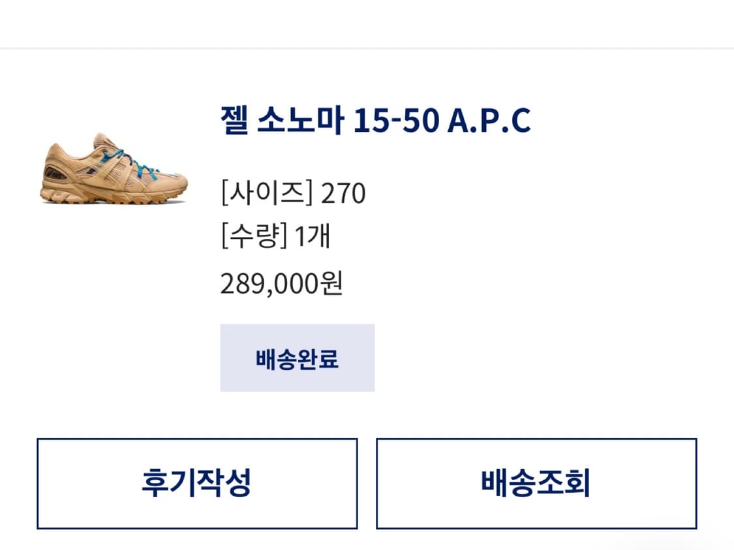
Task: Click the [사이즈] label
Action: coord(267,194)
